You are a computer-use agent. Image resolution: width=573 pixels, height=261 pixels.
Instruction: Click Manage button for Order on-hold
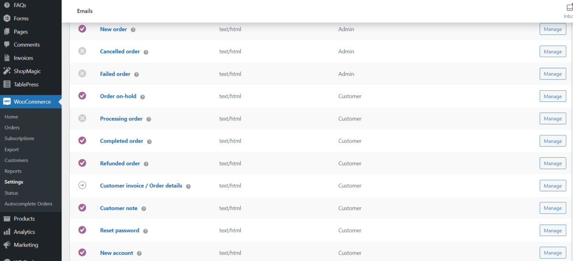(x=552, y=97)
